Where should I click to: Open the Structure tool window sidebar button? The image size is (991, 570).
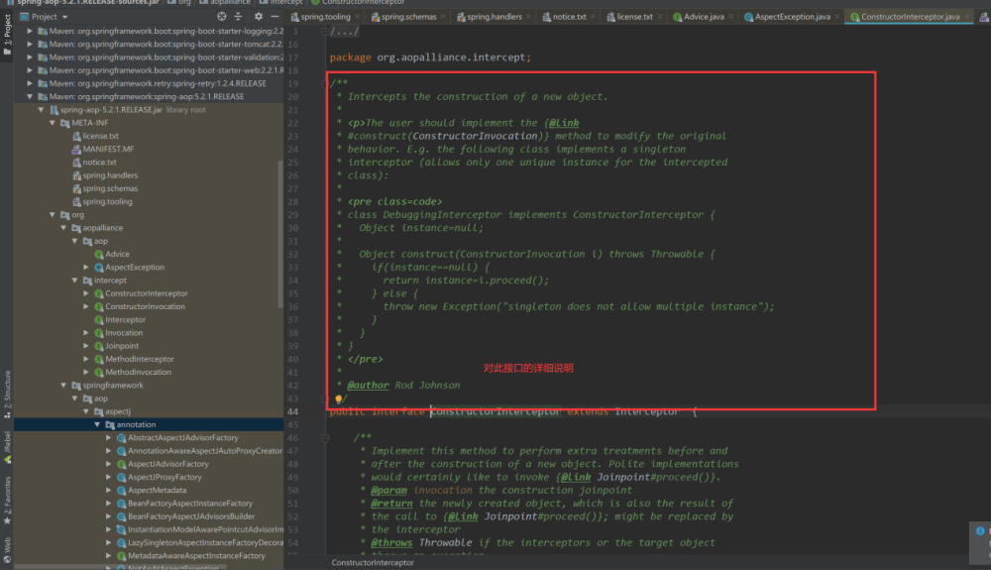point(7,395)
